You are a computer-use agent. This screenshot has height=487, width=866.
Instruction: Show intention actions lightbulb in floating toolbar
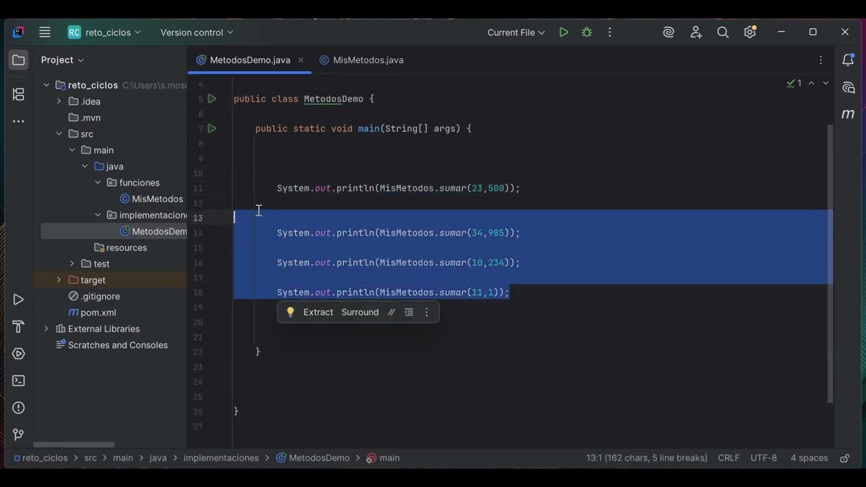290,312
